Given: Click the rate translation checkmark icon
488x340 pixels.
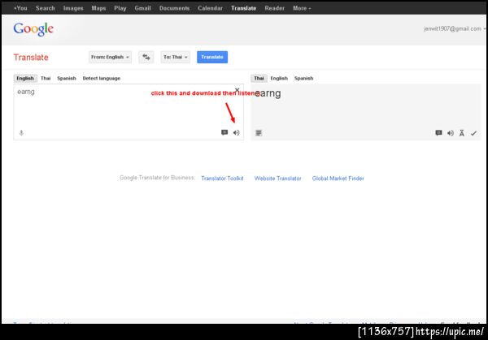Looking at the screenshot, I should [473, 133].
